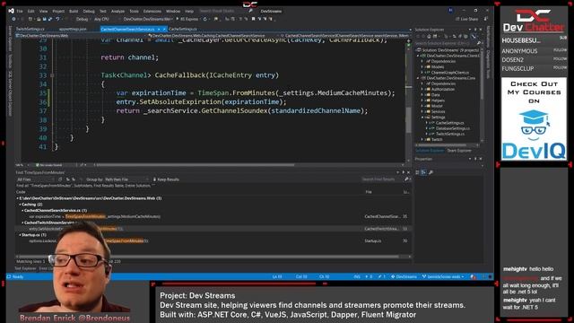Click code line 'return channel;'

point(130,57)
